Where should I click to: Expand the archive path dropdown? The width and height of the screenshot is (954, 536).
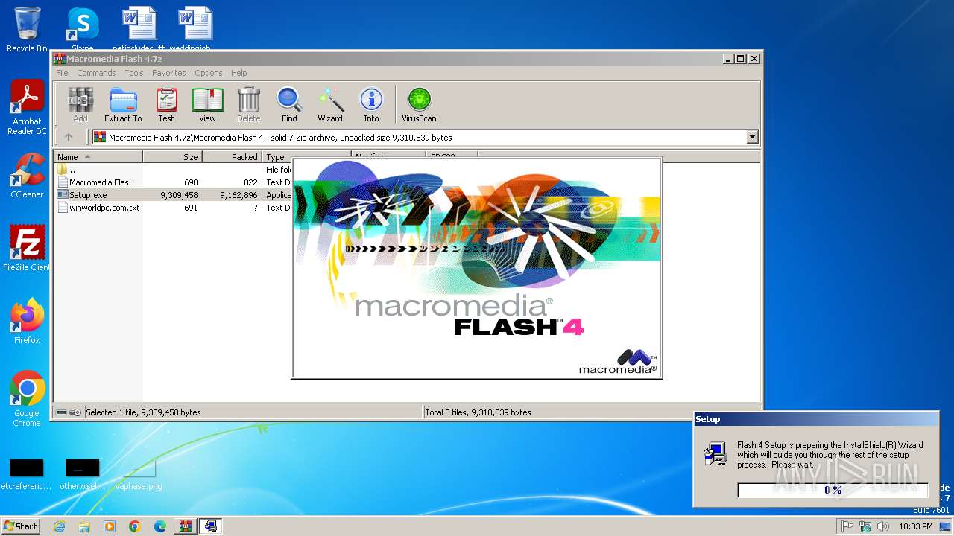[x=752, y=137]
